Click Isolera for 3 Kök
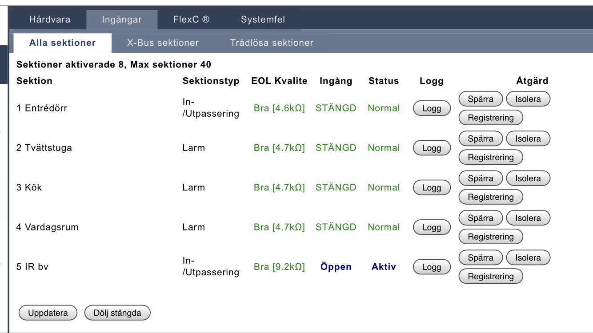This screenshot has width=593, height=333. [x=528, y=178]
